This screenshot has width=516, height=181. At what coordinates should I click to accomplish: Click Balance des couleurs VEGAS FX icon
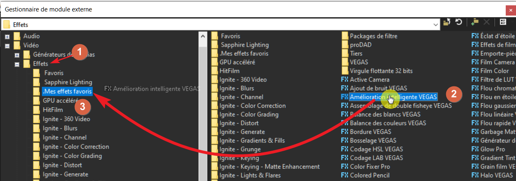[x=345, y=123]
